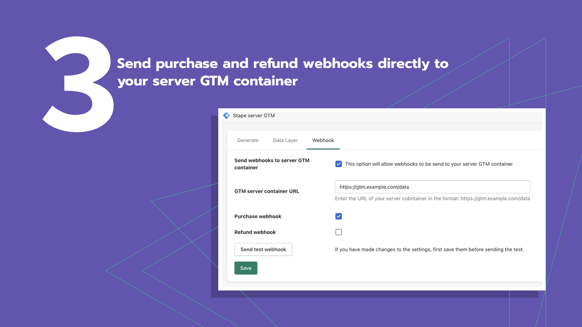Click the 'This option will allow webhooks' label
Viewport: 582px width, 327px height.
(x=429, y=164)
